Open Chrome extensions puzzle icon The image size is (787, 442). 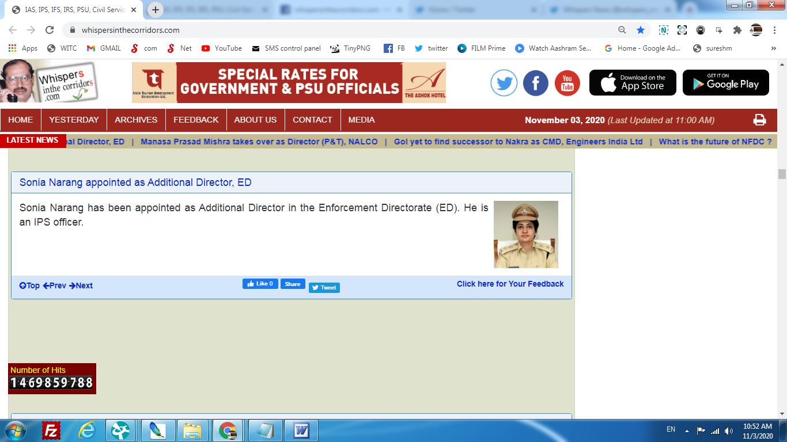[x=737, y=30]
